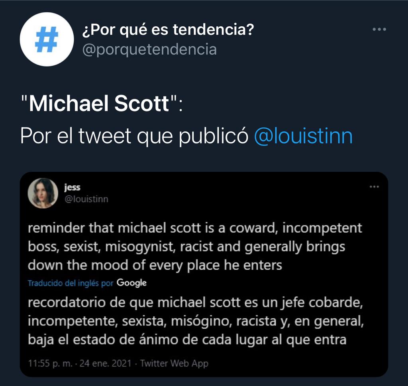The width and height of the screenshot is (408, 386).
Task: Click the 24 ene. 2021 date
Action: point(105,363)
